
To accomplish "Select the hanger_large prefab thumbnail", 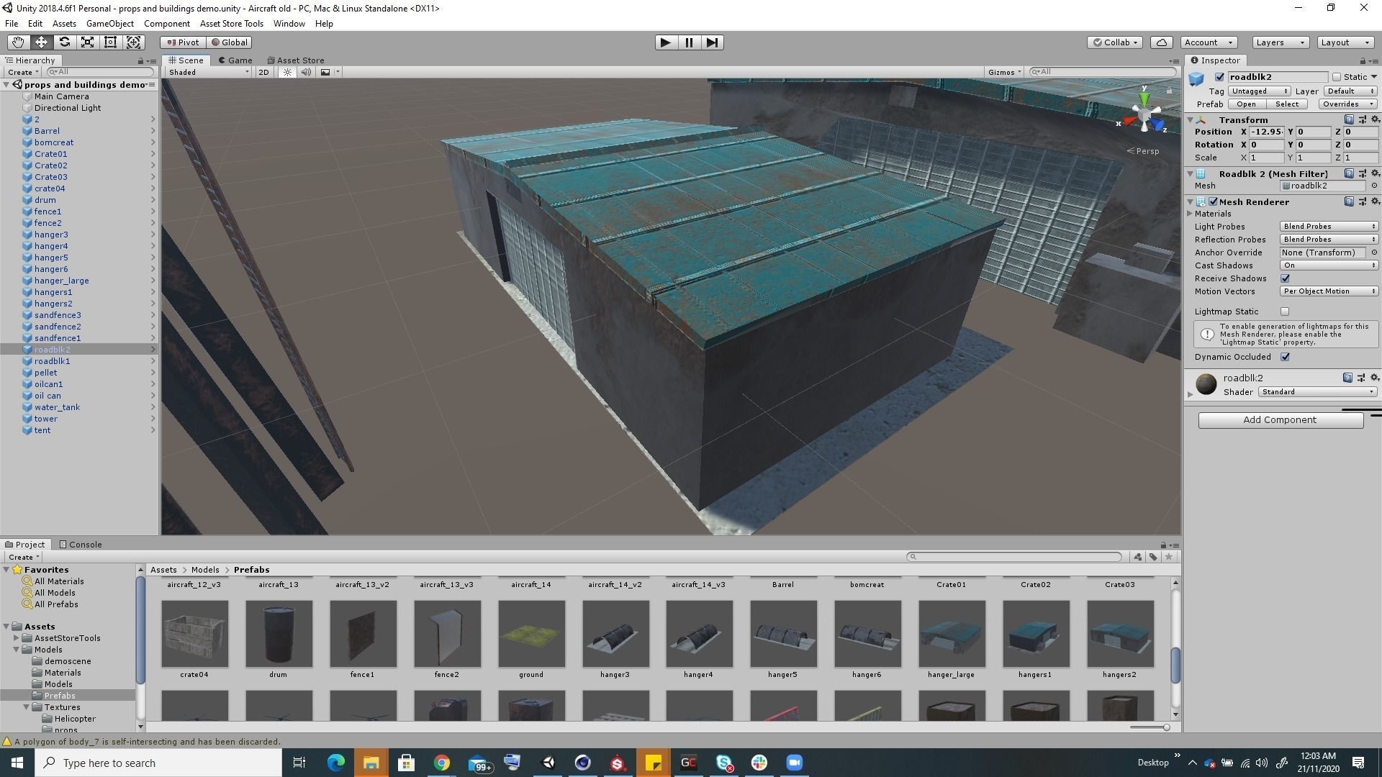I will click(951, 634).
